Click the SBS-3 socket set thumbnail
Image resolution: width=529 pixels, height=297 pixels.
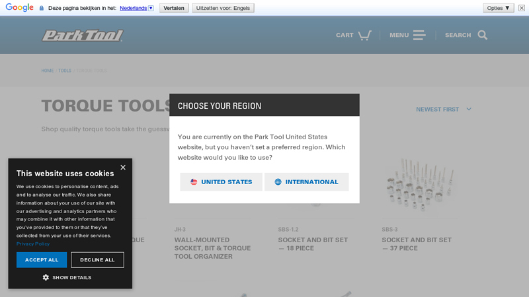(420, 185)
